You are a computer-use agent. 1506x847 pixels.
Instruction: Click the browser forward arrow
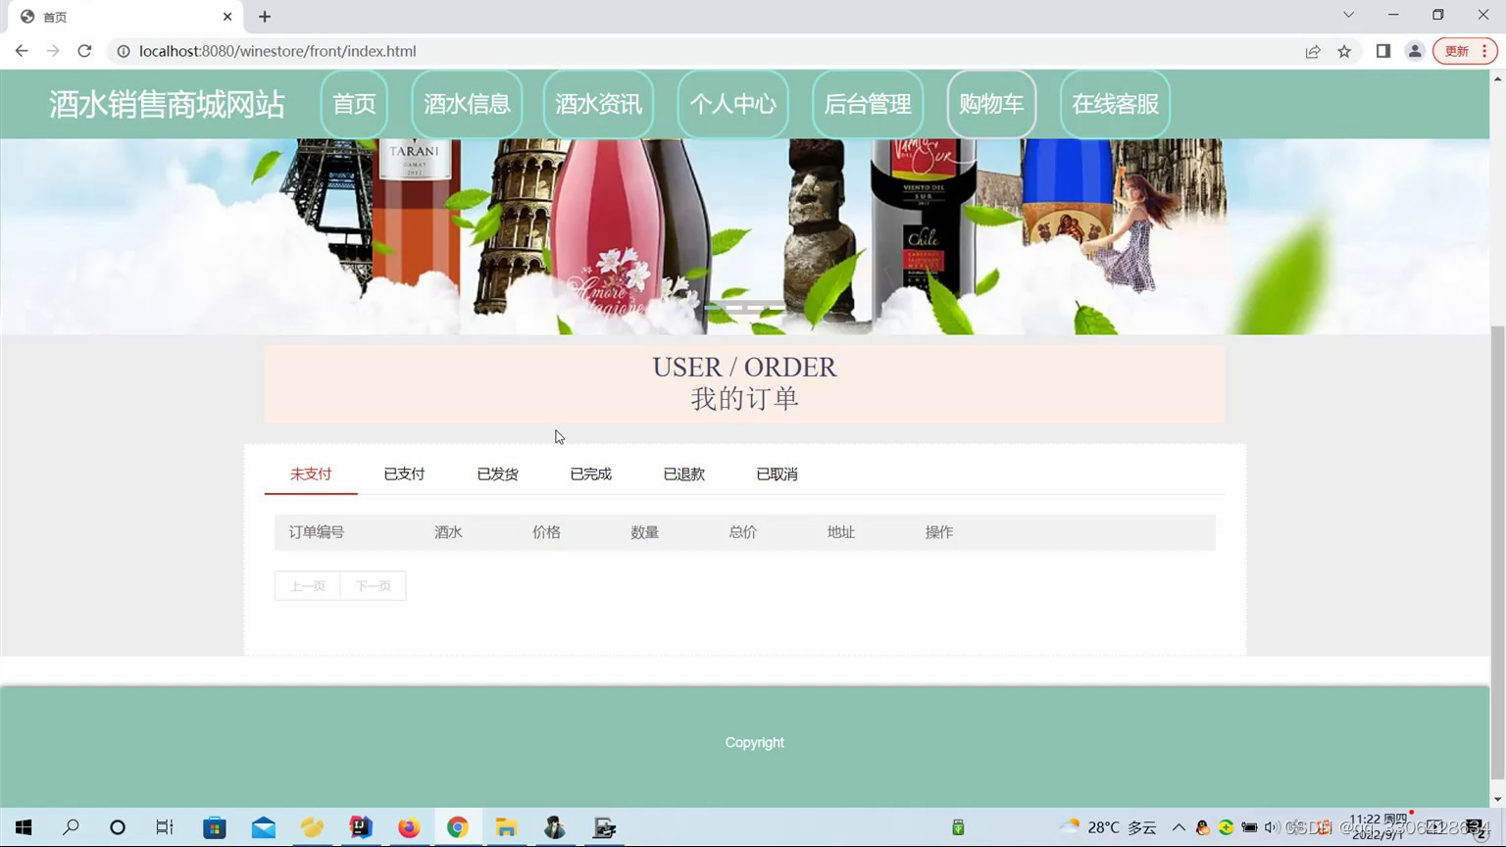[53, 51]
